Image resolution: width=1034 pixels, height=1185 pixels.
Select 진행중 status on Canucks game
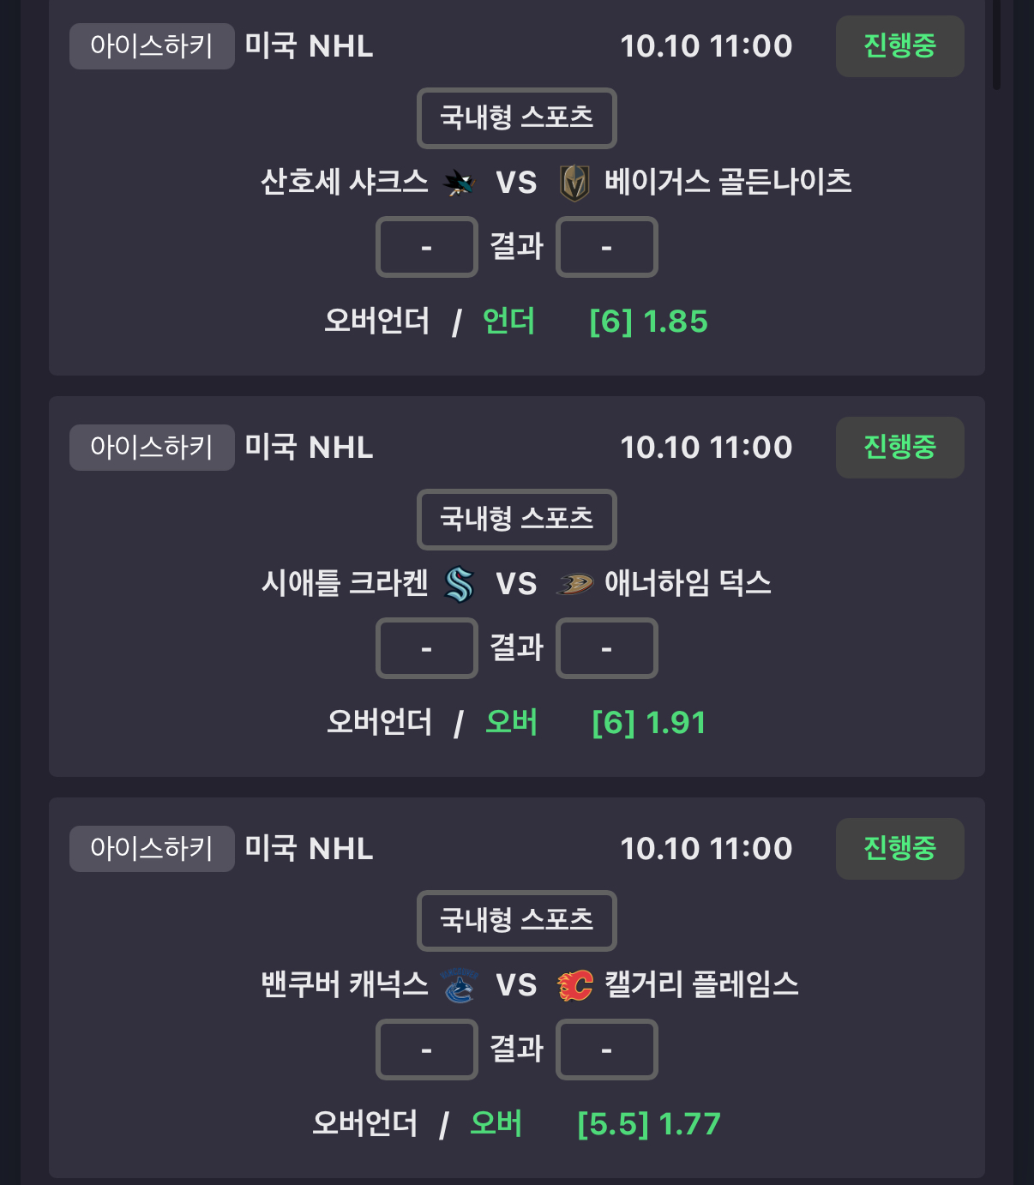(x=899, y=849)
